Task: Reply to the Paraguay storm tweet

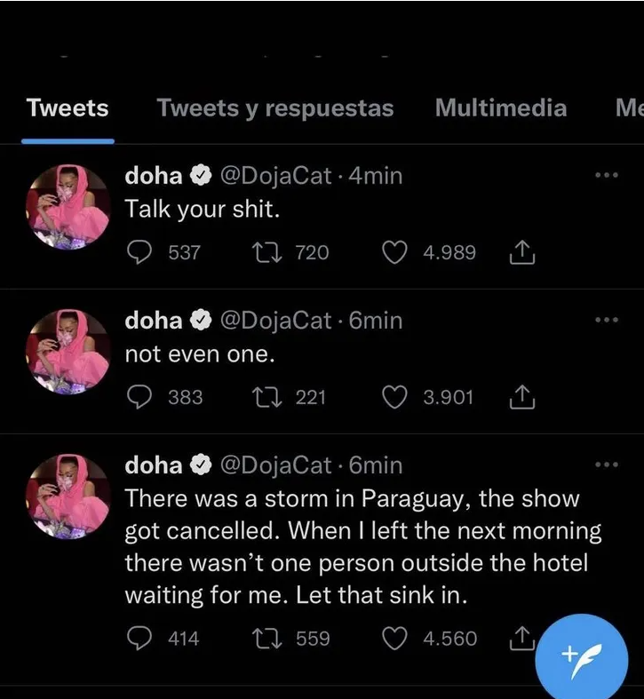Action: point(139,639)
